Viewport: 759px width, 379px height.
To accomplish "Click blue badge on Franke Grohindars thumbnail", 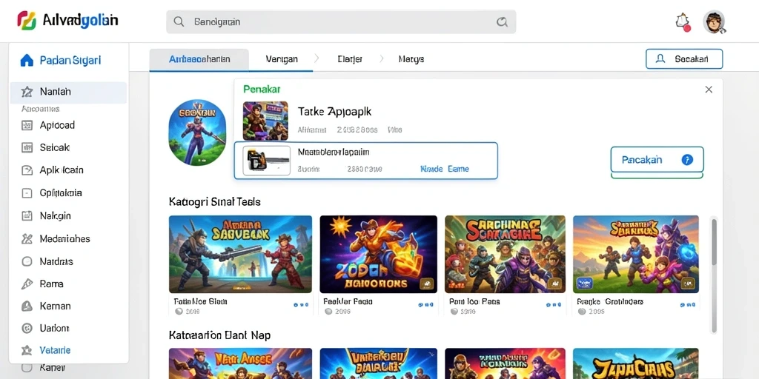I will click(585, 283).
